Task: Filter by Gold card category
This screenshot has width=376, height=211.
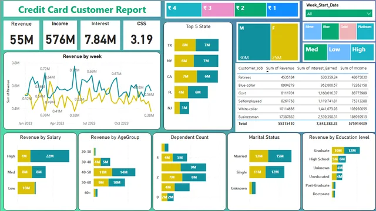Action: coord(348,31)
